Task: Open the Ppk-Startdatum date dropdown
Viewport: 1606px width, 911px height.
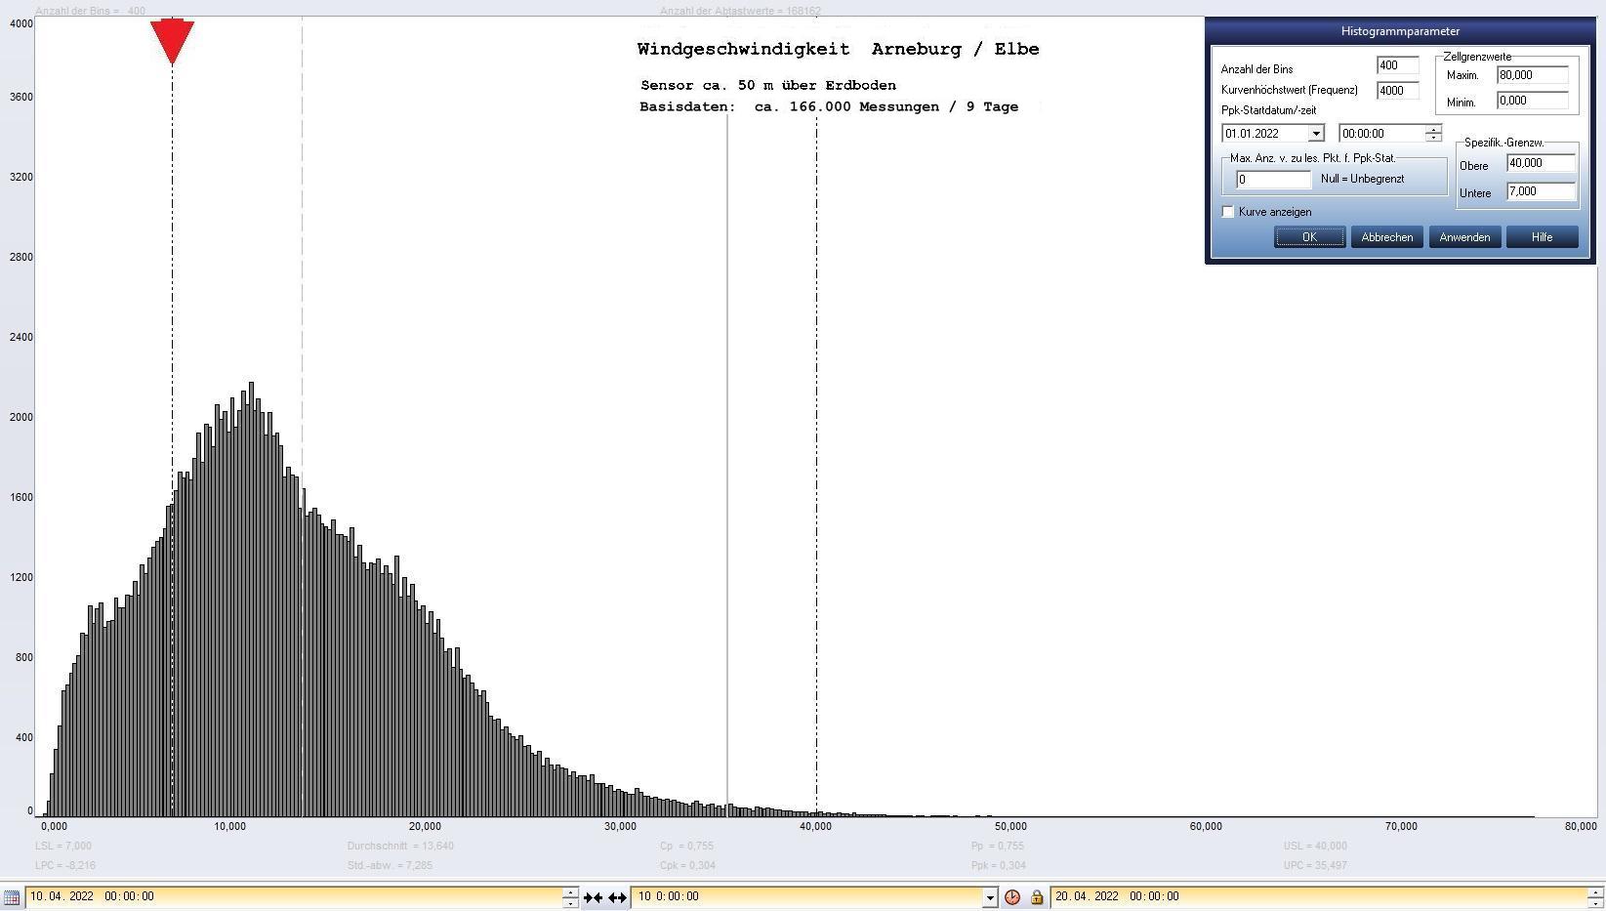Action: point(1315,134)
